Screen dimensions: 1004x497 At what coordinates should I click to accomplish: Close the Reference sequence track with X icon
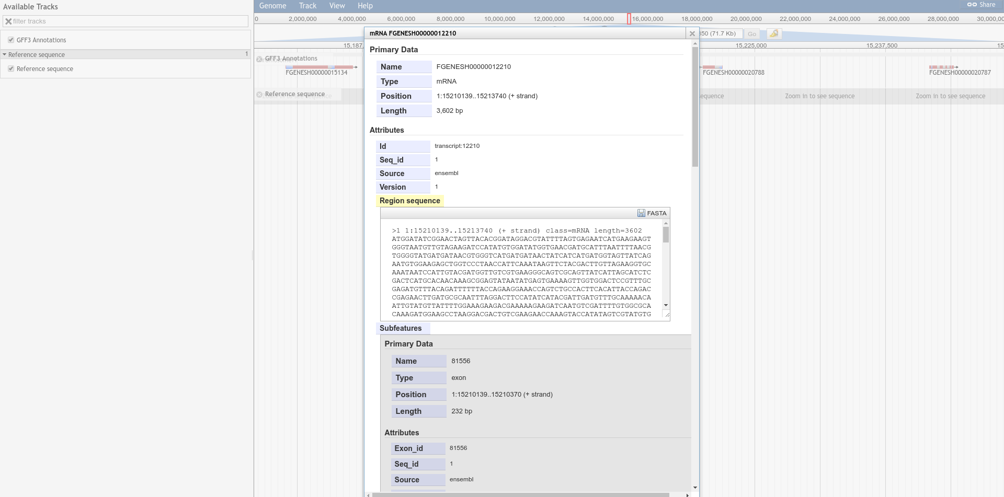[x=259, y=95]
